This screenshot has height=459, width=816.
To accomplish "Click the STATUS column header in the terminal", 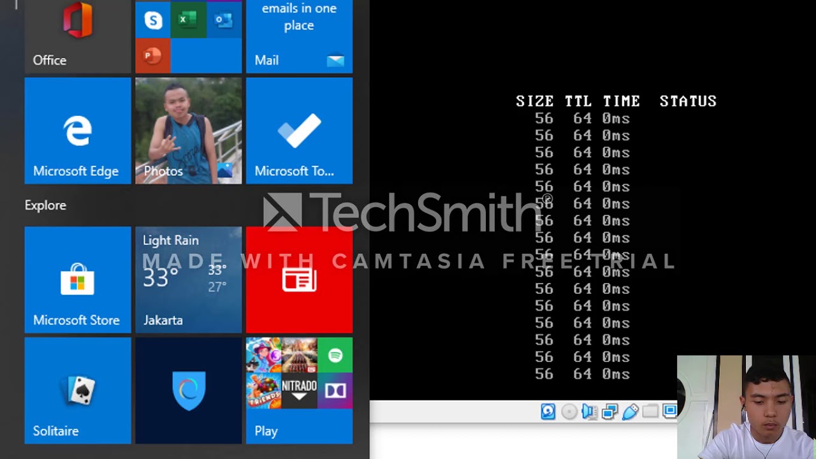I will point(688,101).
